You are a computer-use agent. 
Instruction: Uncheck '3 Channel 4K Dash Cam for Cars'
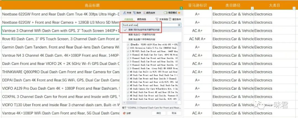tap(128, 55)
